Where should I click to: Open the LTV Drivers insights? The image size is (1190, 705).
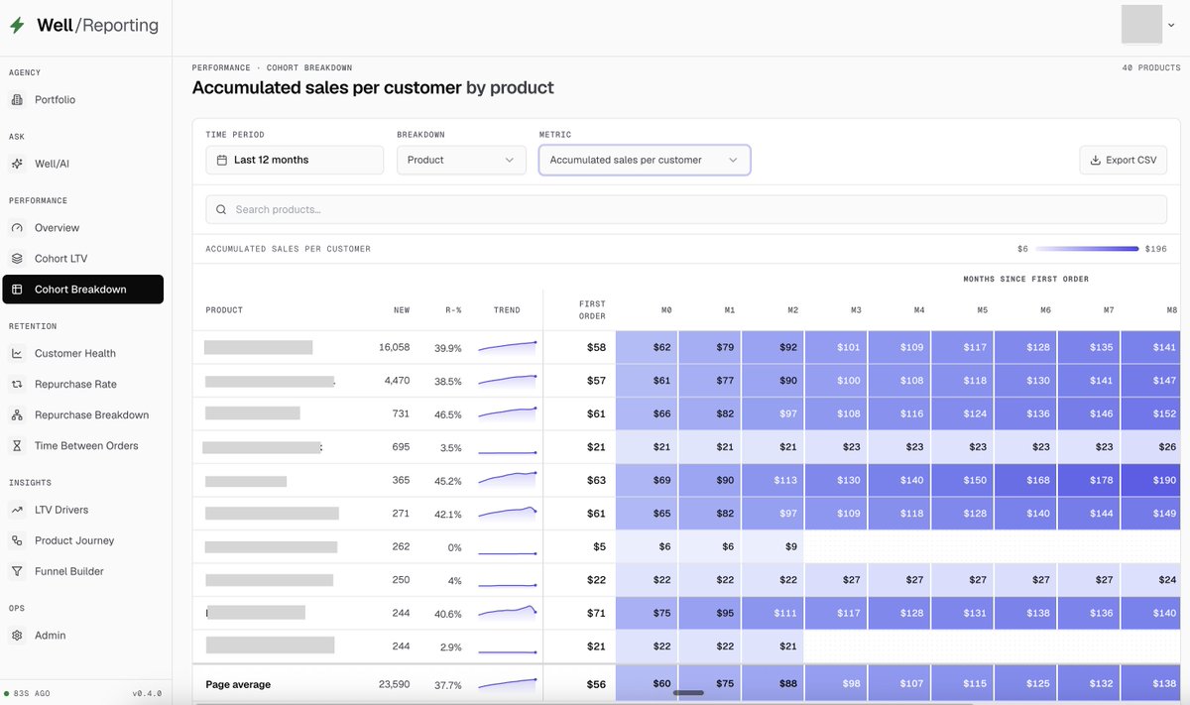[83, 510]
